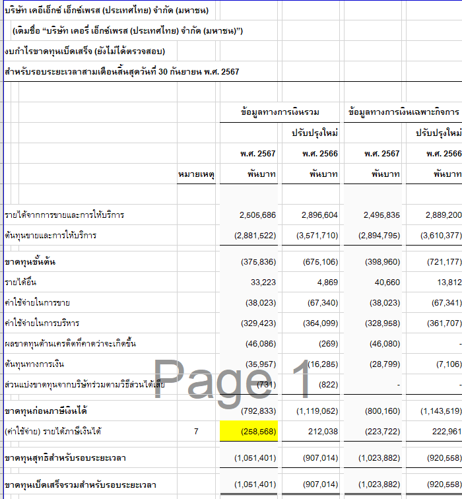Select the former name row starting with เดิมชื่อ
The width and height of the screenshot is (462, 499).
[x=127, y=31]
